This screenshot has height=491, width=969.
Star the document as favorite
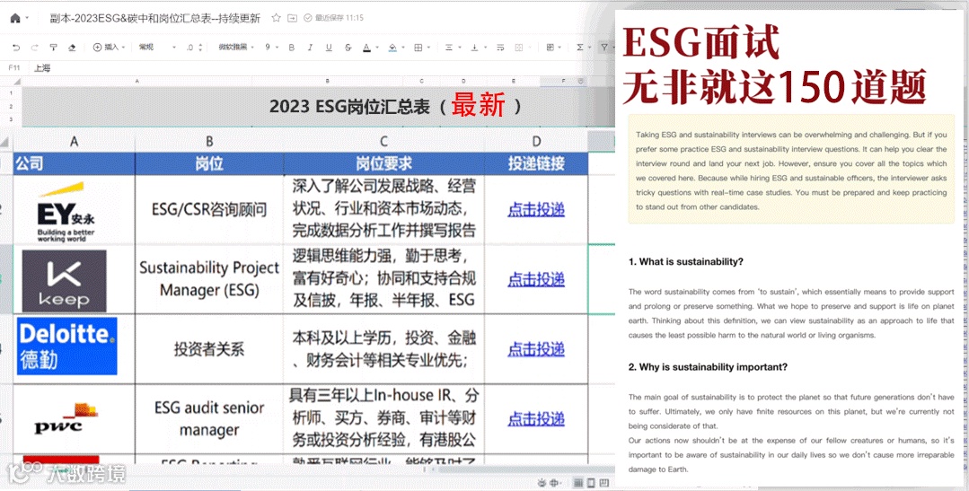[277, 18]
